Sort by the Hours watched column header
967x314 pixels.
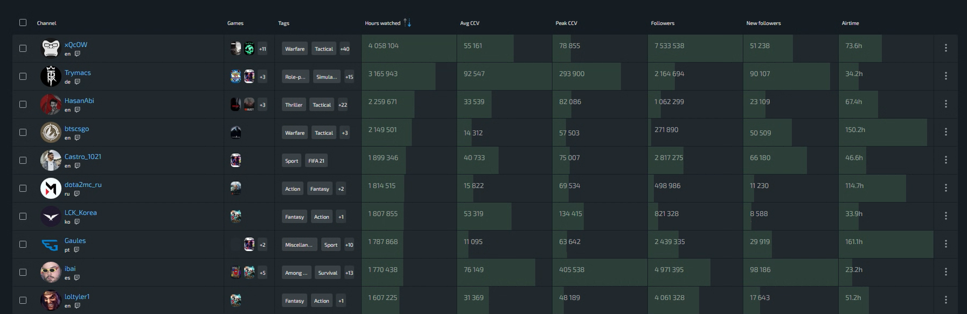point(382,23)
